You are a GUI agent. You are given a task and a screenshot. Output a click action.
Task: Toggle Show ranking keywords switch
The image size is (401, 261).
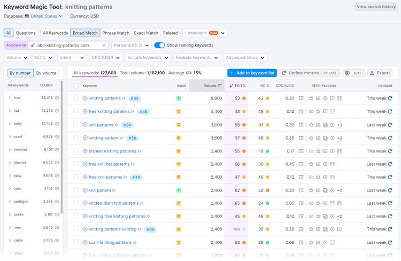pos(159,45)
